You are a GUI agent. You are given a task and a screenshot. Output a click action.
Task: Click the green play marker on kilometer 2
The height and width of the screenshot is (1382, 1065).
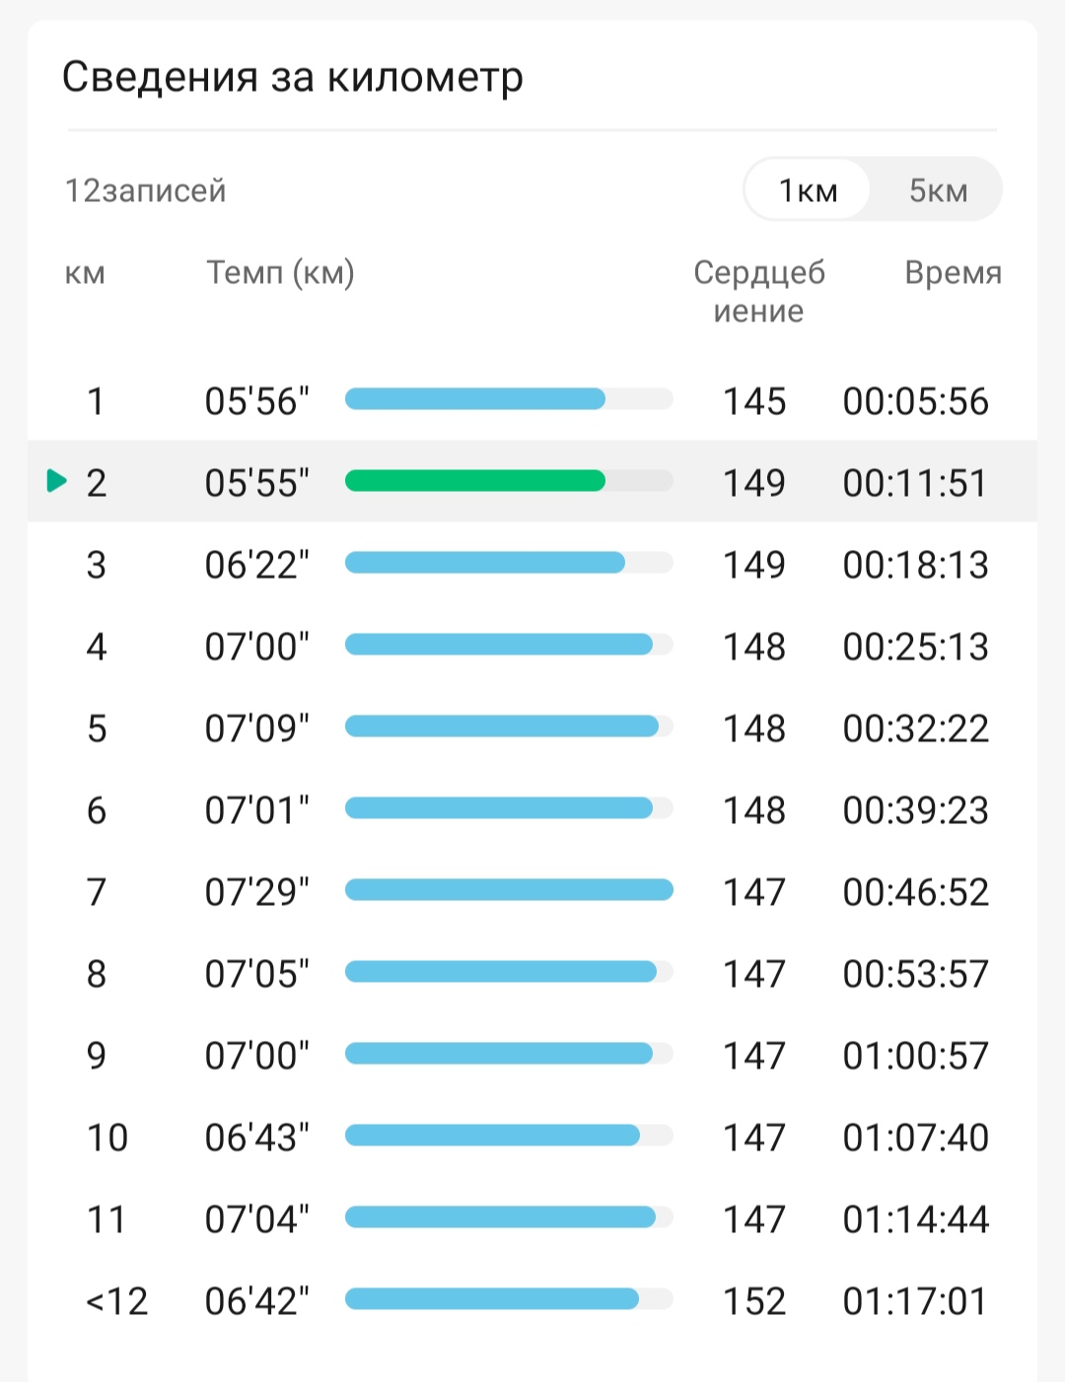click(57, 481)
